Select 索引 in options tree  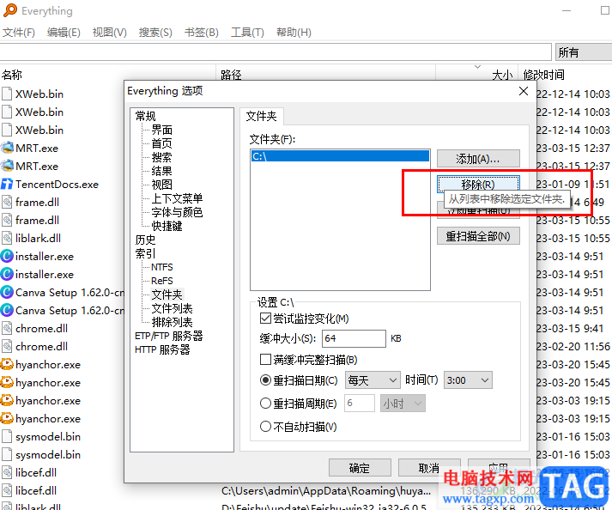145,253
